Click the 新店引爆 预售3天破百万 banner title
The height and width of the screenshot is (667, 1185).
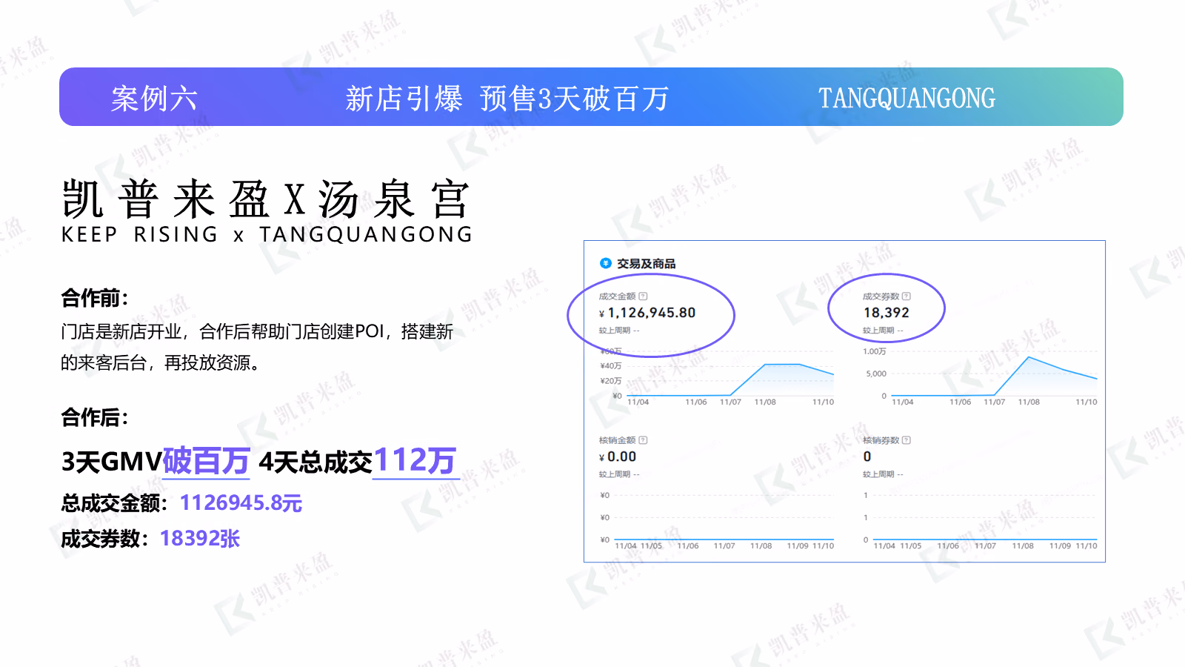(507, 99)
